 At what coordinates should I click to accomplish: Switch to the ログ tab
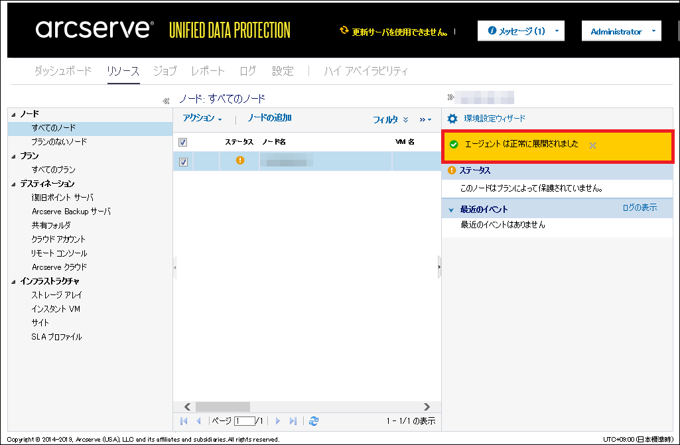tap(247, 71)
